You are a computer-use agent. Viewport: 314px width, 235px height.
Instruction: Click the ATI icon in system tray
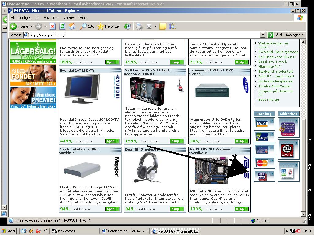tap(298, 231)
